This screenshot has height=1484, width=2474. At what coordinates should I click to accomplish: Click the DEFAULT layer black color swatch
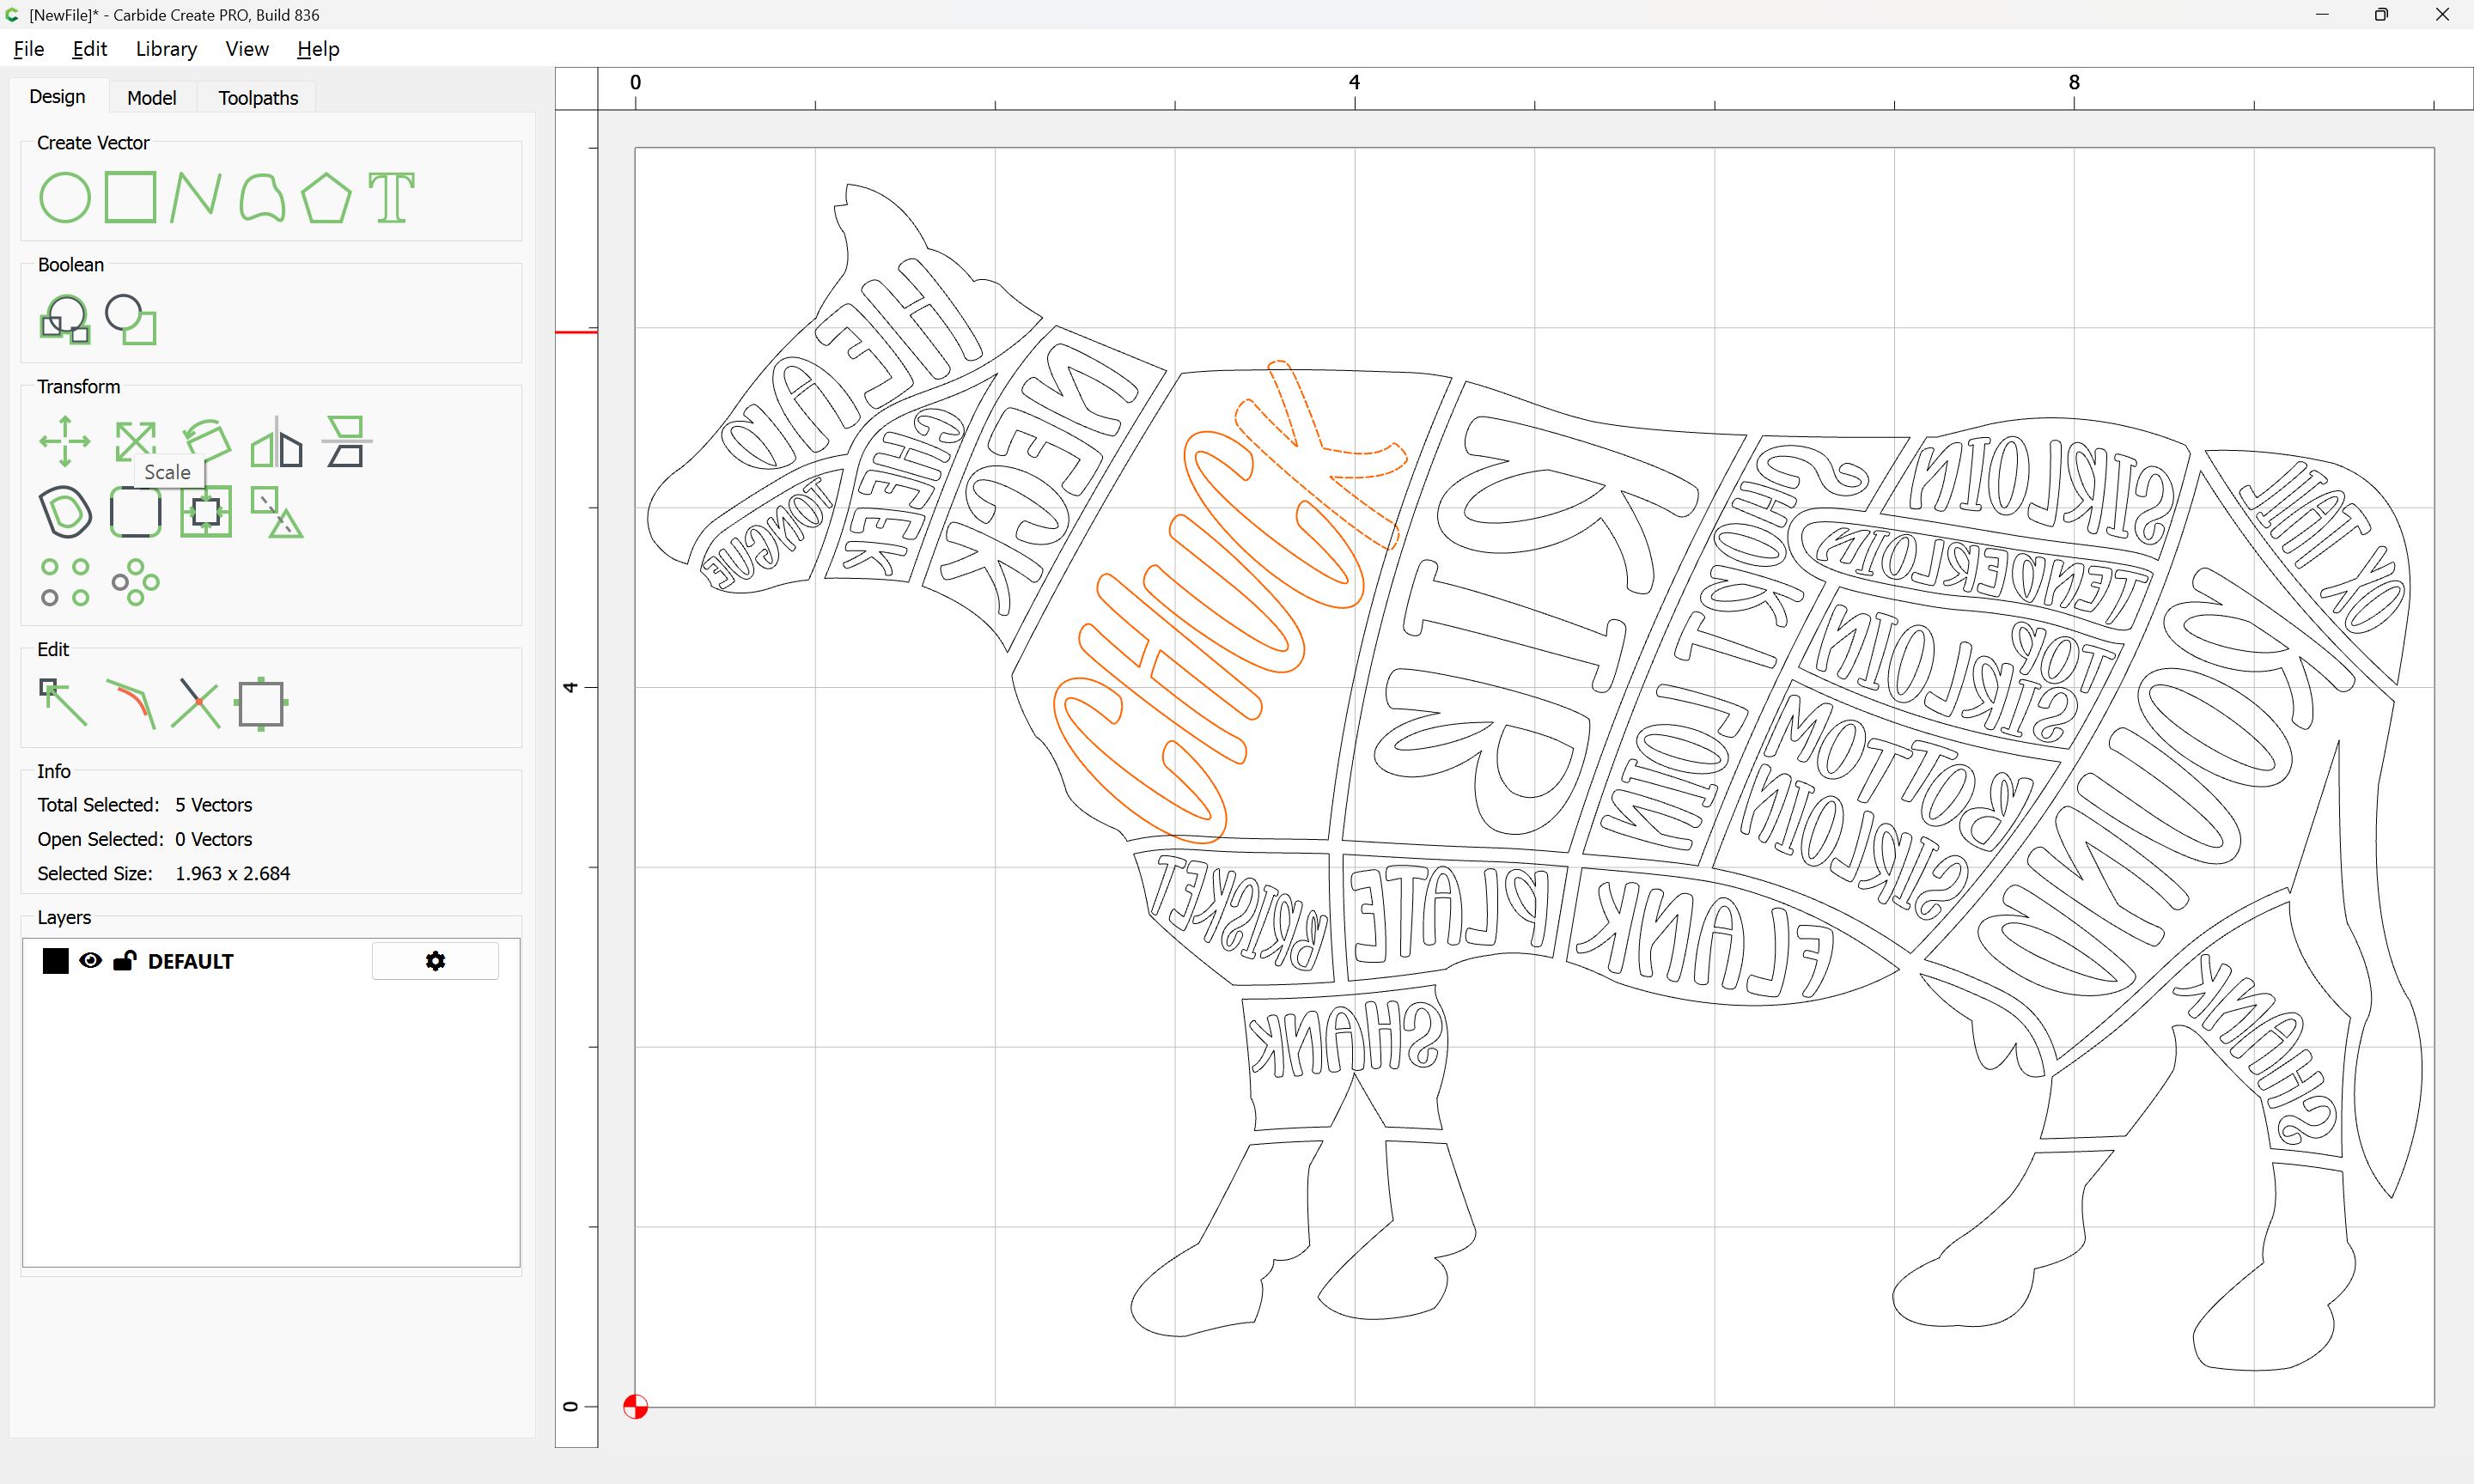click(x=55, y=961)
